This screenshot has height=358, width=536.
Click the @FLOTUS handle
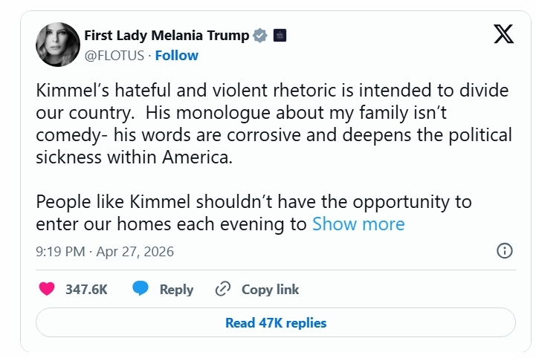(114, 56)
